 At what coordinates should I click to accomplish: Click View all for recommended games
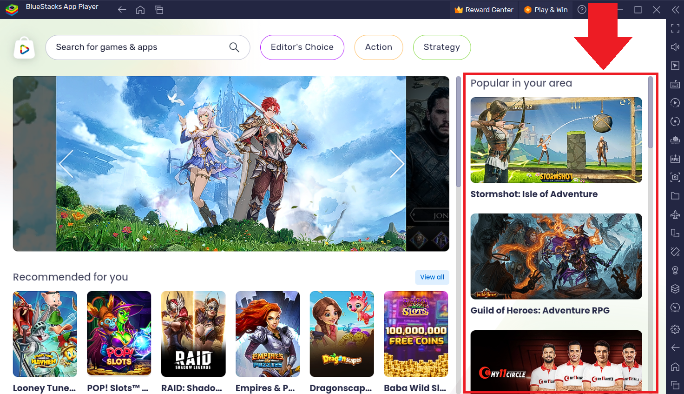click(x=432, y=277)
